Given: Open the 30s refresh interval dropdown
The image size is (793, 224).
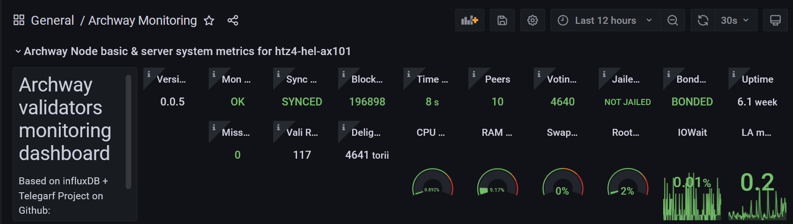Looking at the screenshot, I should coord(736,20).
